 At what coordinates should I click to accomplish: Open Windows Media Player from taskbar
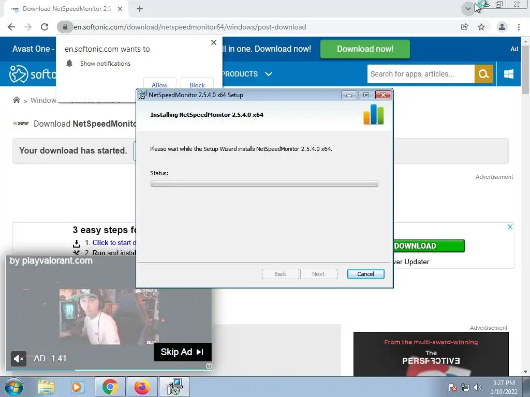tap(77, 387)
